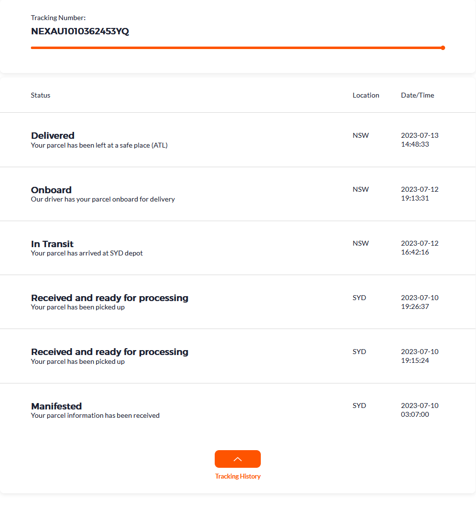Click the "Location" column header
The width and height of the screenshot is (476, 508).
click(366, 95)
